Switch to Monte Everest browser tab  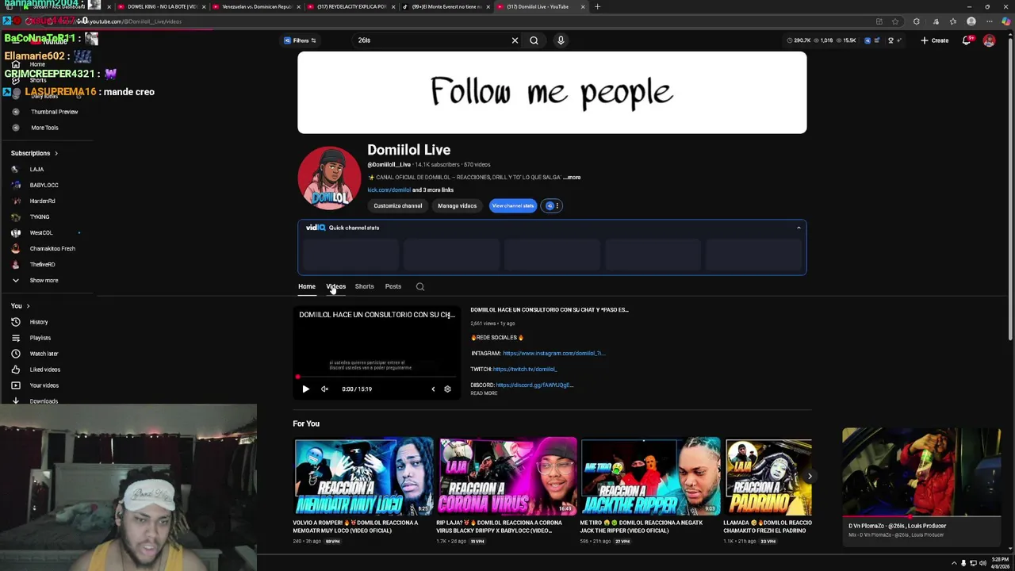point(444,6)
